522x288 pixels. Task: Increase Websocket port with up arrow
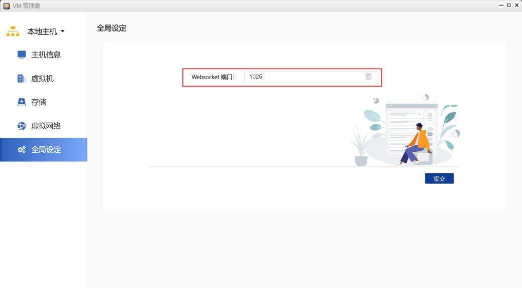coord(368,75)
